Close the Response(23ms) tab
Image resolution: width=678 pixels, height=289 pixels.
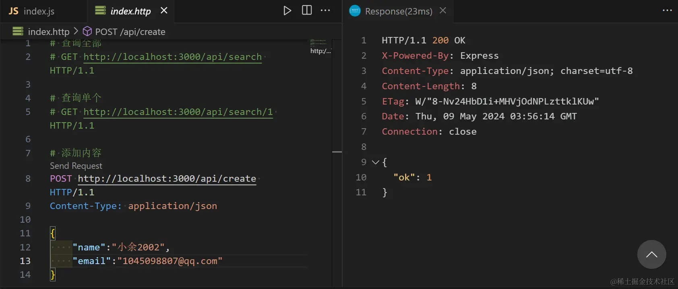point(443,10)
